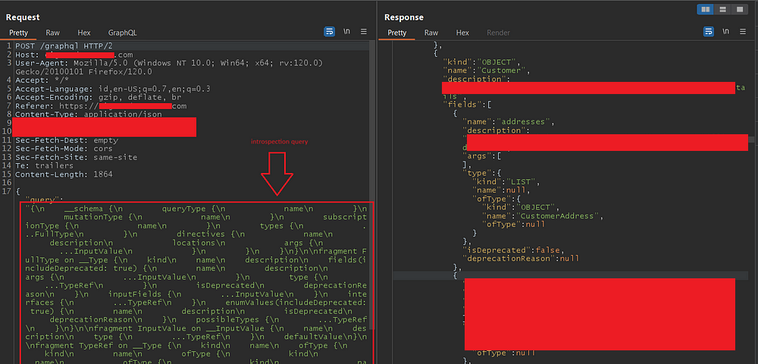This screenshot has width=758, height=364.
Task: Click the Request panel title
Action: click(x=23, y=17)
